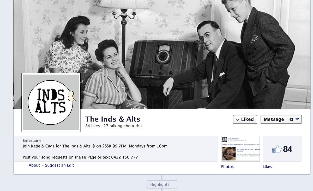The width and height of the screenshot is (313, 191).
Task: Toggle the Liked button to unlike page
Action: click(x=245, y=119)
